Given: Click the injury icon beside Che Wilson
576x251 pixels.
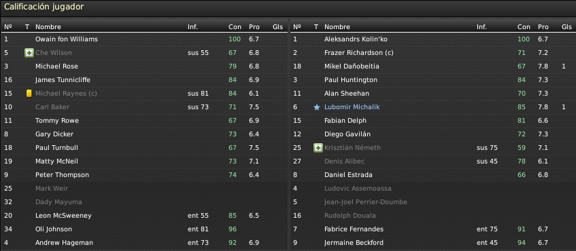Looking at the screenshot, I should click(x=29, y=53).
